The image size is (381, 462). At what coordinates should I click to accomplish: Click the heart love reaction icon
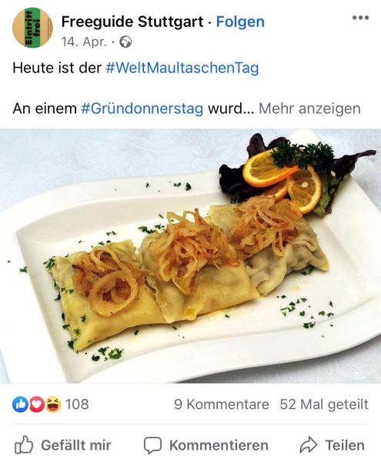tap(36, 404)
